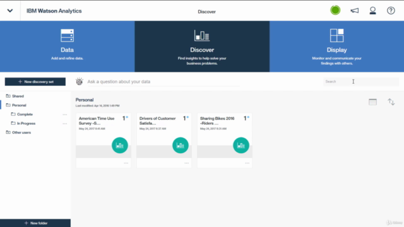Screen dimensions: 404x227
Task: Click the Shared folder icon
Action: click(x=8, y=96)
